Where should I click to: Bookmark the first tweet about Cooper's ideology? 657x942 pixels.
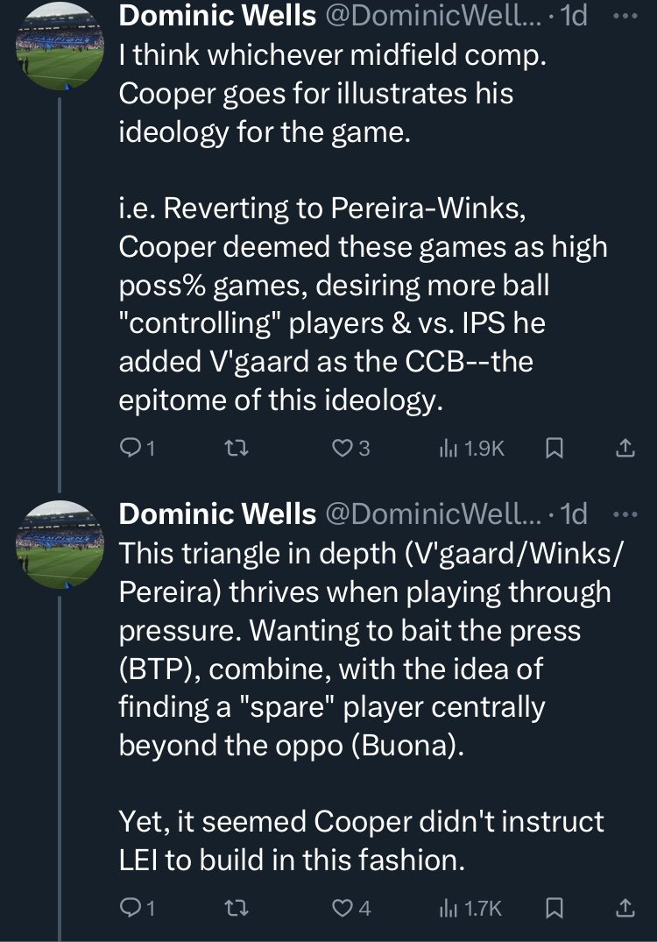pyautogui.click(x=553, y=448)
